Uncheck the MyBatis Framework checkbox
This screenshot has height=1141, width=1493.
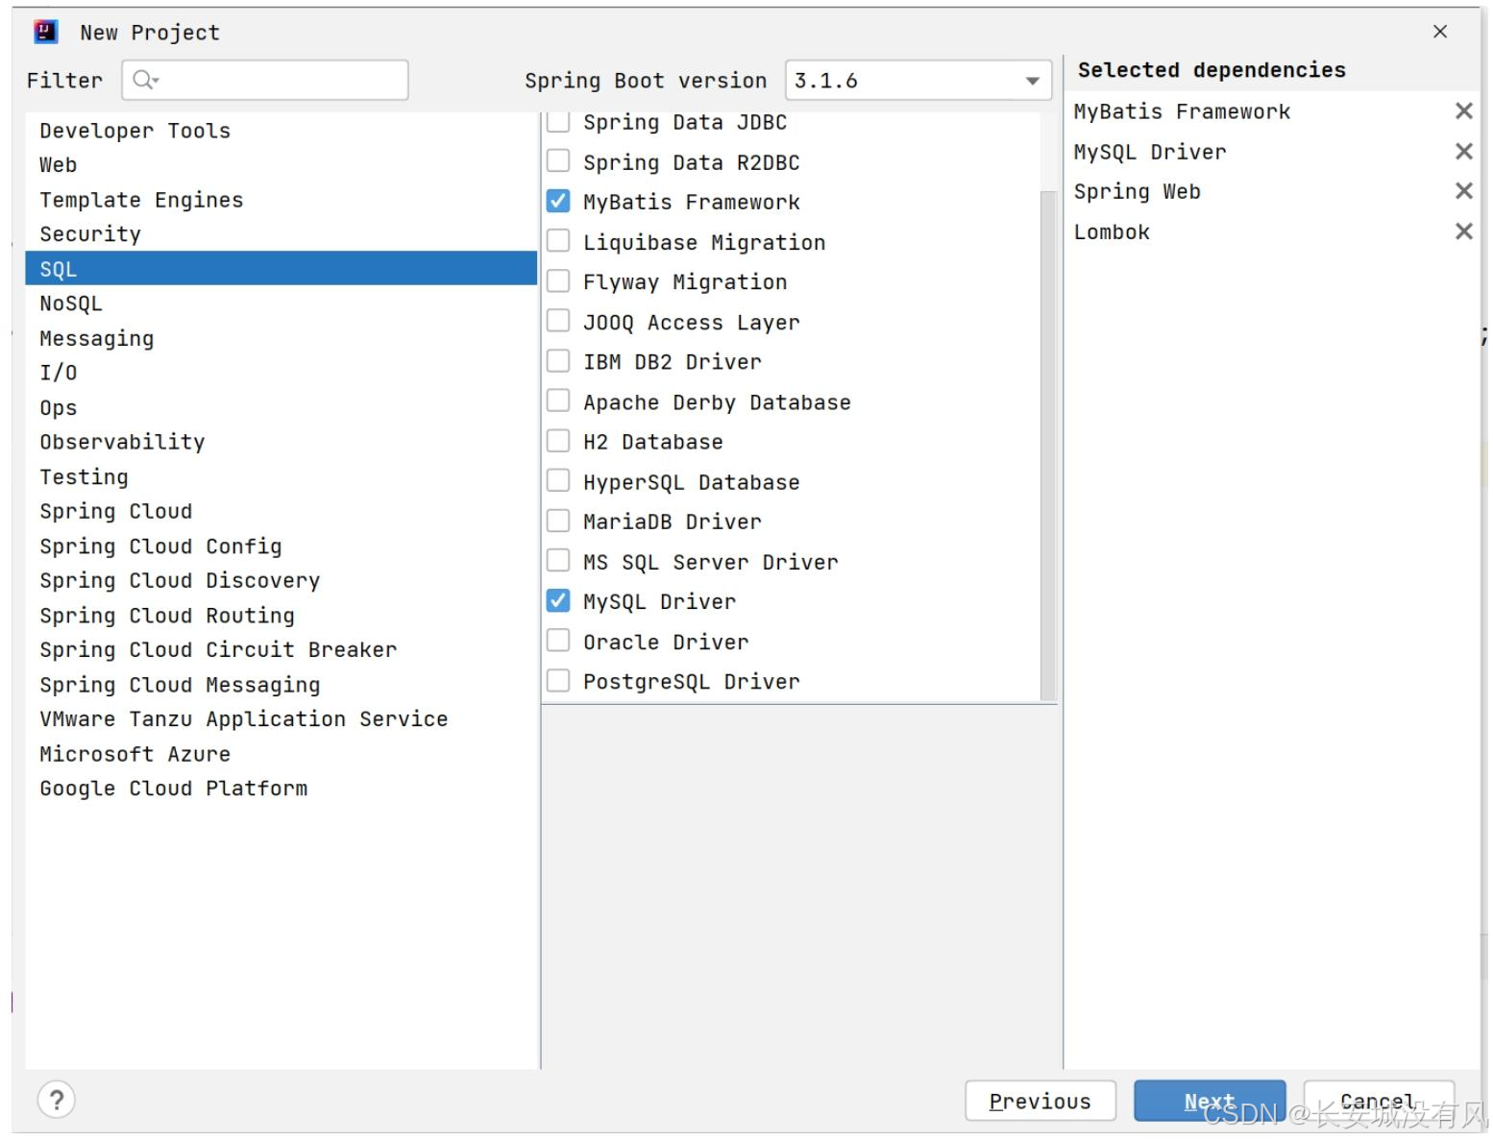pyautogui.click(x=557, y=202)
